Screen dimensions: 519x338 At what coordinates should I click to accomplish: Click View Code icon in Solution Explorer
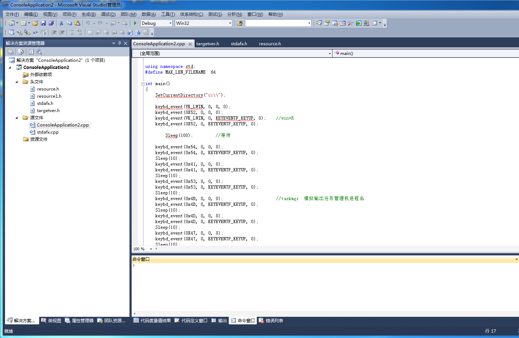(x=31, y=52)
